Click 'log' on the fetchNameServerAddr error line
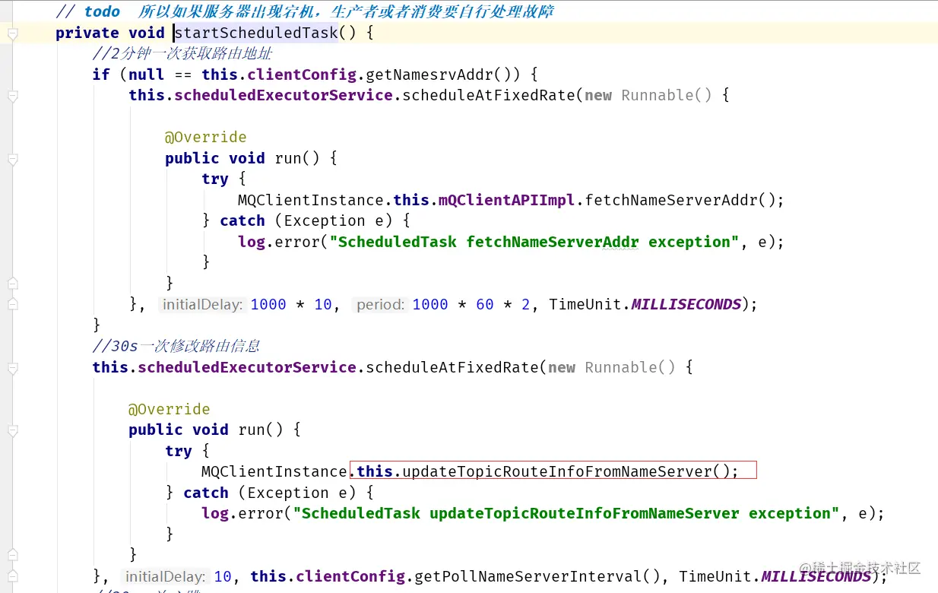This screenshot has width=938, height=593. click(x=251, y=242)
